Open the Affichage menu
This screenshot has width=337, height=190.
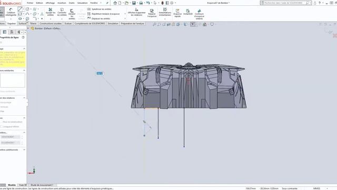[51, 3]
